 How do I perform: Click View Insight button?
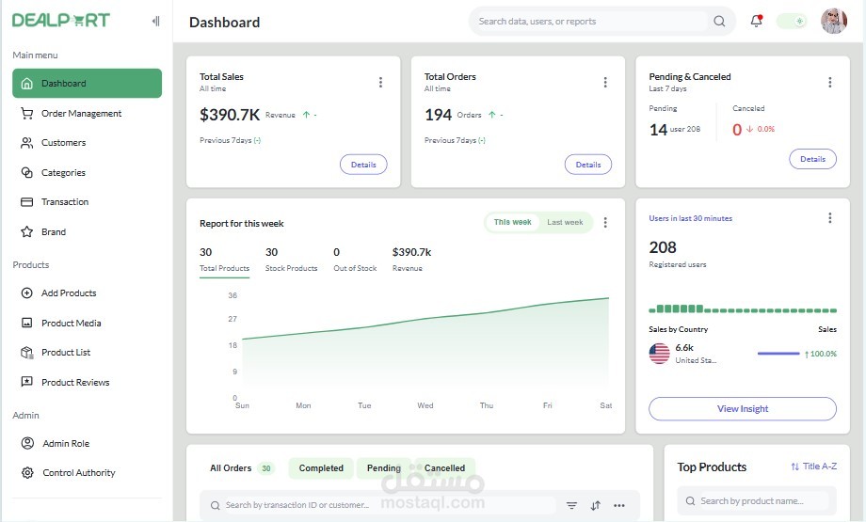(743, 409)
